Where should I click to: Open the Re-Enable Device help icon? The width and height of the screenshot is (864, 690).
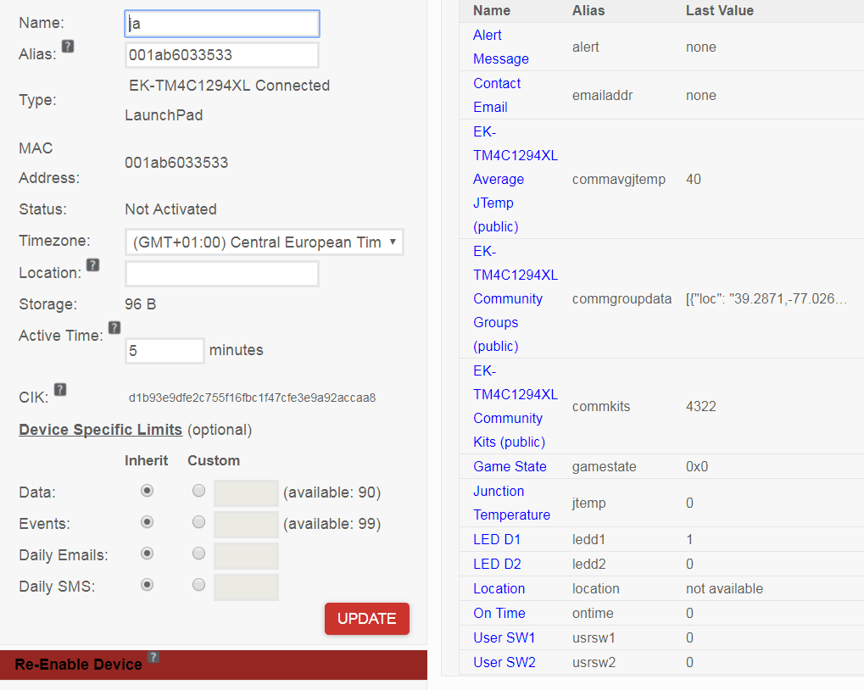pos(153,657)
